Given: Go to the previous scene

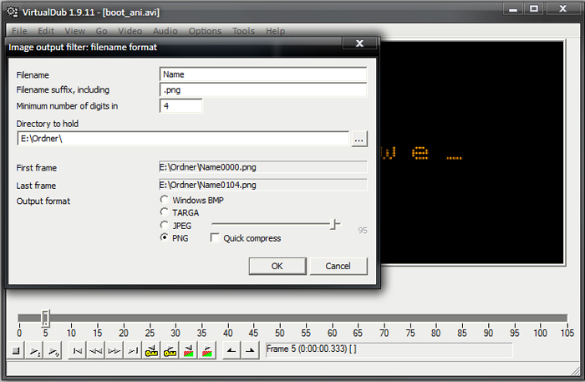Looking at the screenshot, I should [189, 351].
